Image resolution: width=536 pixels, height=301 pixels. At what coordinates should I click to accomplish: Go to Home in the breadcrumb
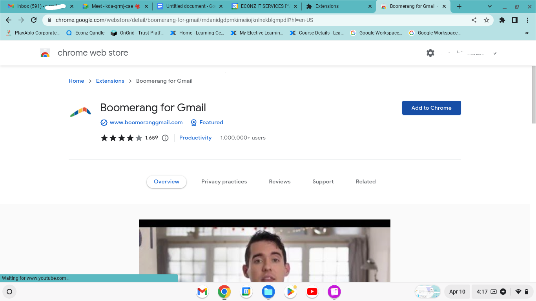pyautogui.click(x=77, y=81)
